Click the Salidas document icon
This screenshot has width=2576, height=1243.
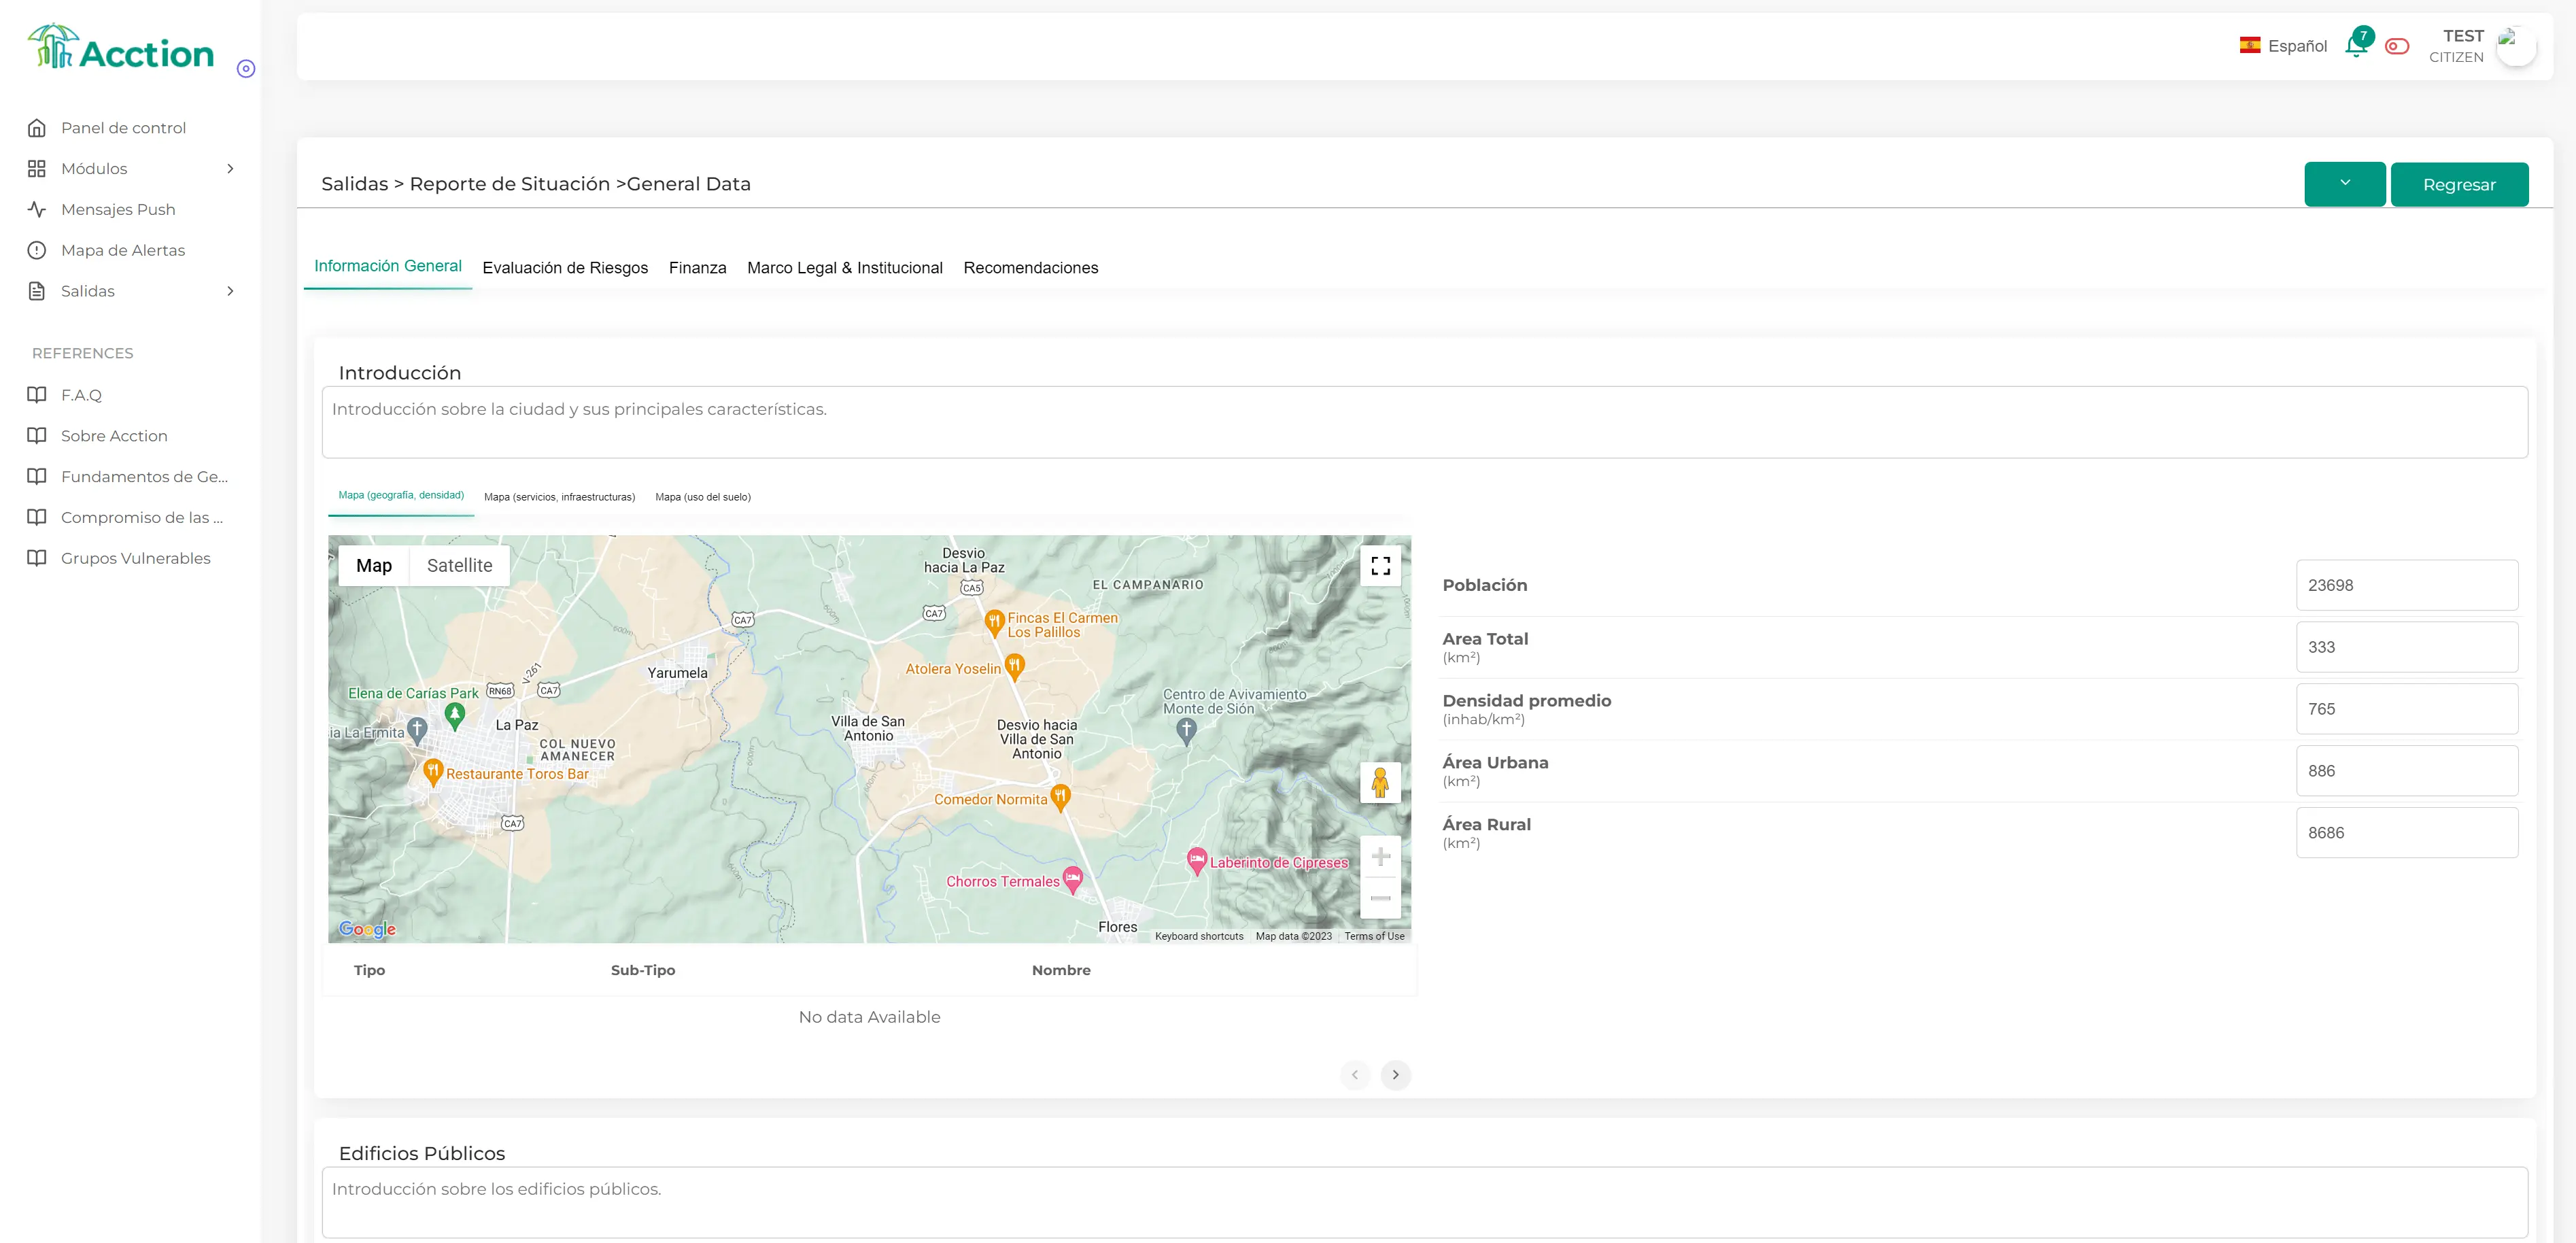click(37, 291)
